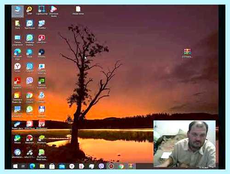This screenshot has width=230, height=174.
Task: Open Google Chrome from the taskbar
Action: pos(121,166)
